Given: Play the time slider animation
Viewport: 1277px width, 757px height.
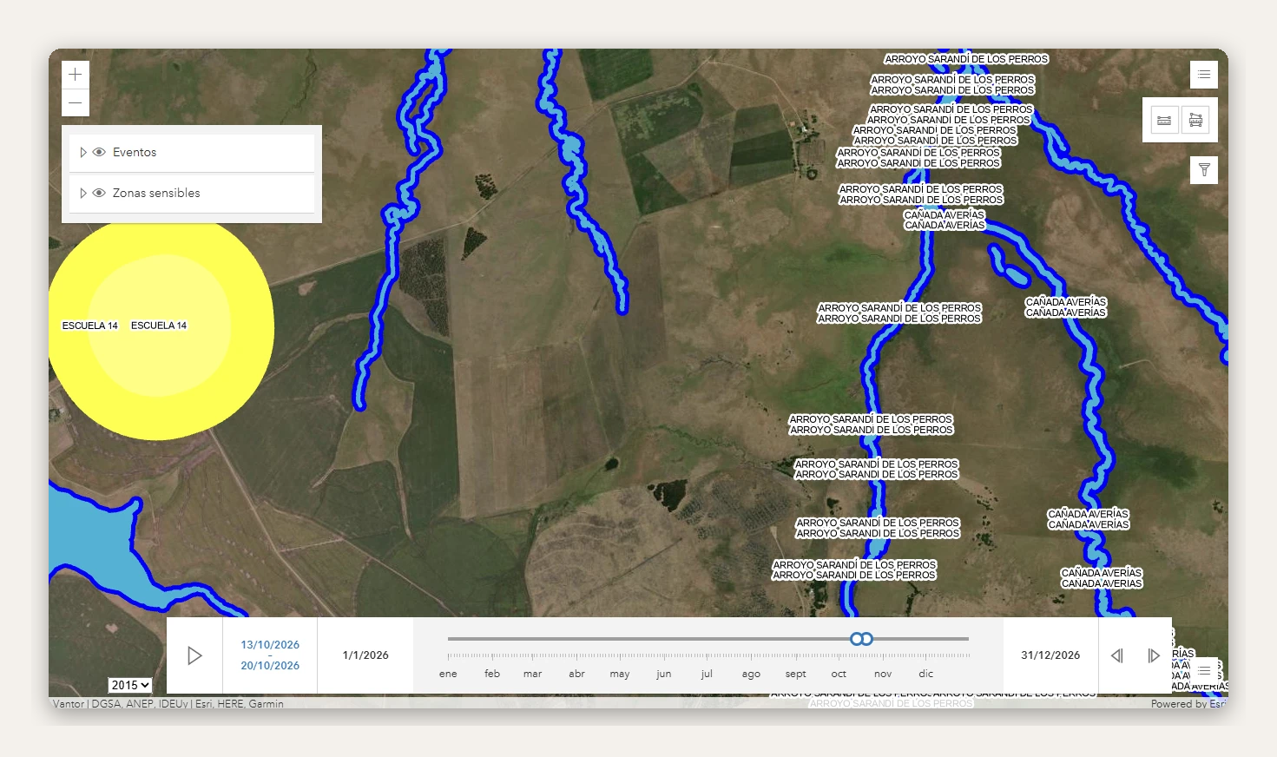Looking at the screenshot, I should coord(194,655).
